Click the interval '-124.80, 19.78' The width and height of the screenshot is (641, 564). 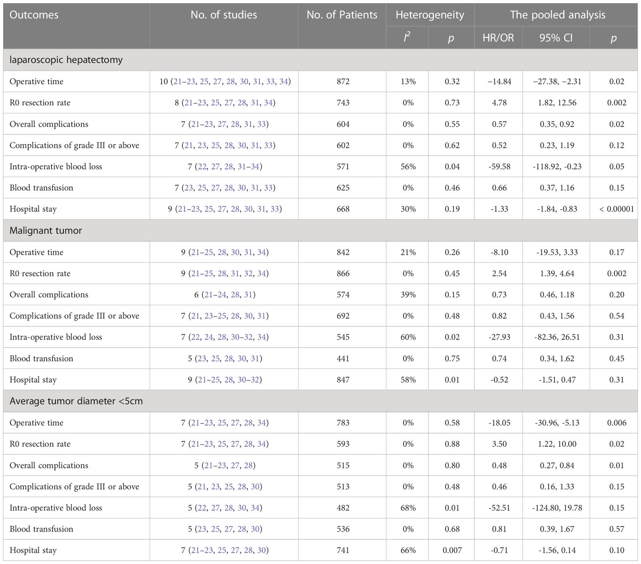[558, 508]
